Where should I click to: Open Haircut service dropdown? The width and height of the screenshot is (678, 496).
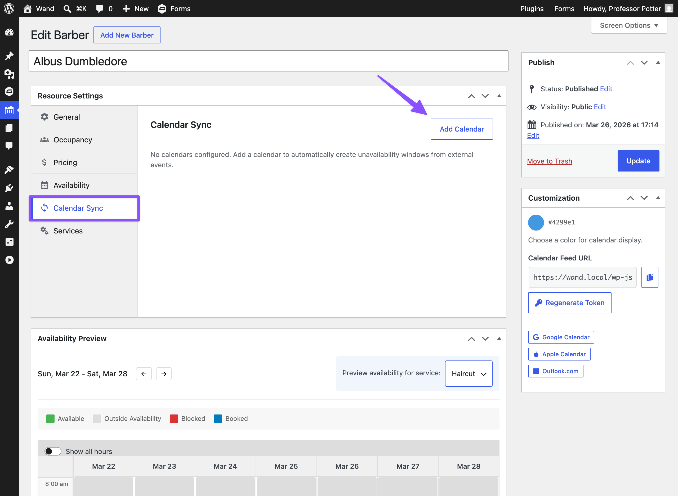click(468, 373)
